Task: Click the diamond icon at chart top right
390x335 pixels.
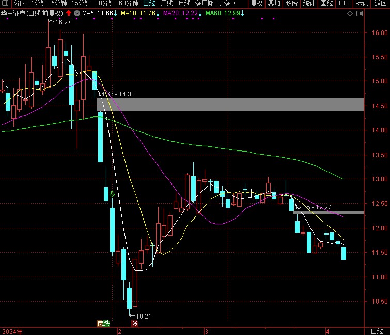Action: [x=350, y=14]
